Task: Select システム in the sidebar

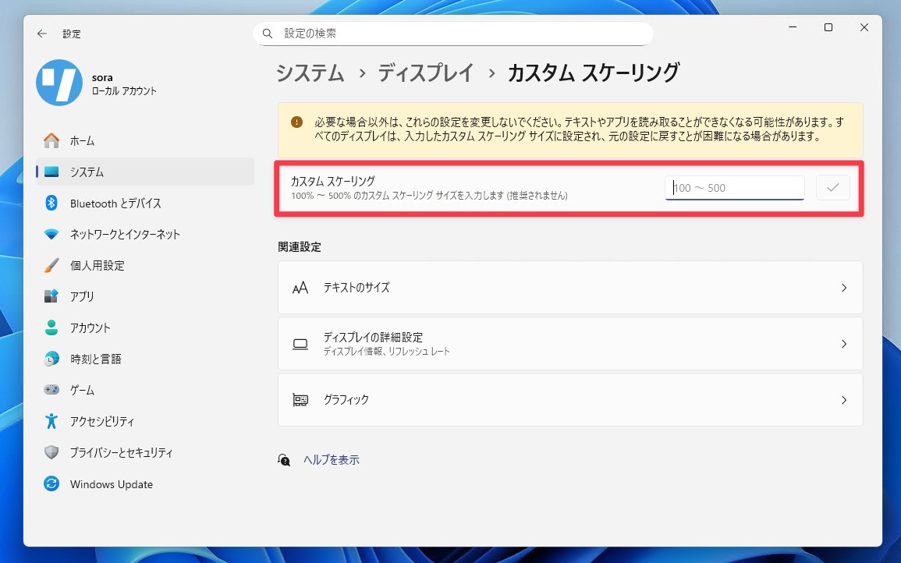Action: [x=87, y=172]
